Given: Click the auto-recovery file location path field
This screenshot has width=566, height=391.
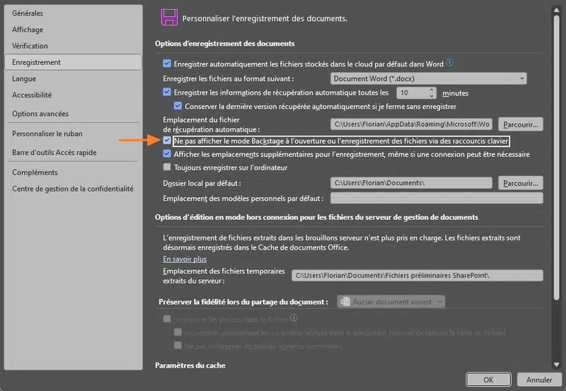Looking at the screenshot, I should [x=411, y=124].
